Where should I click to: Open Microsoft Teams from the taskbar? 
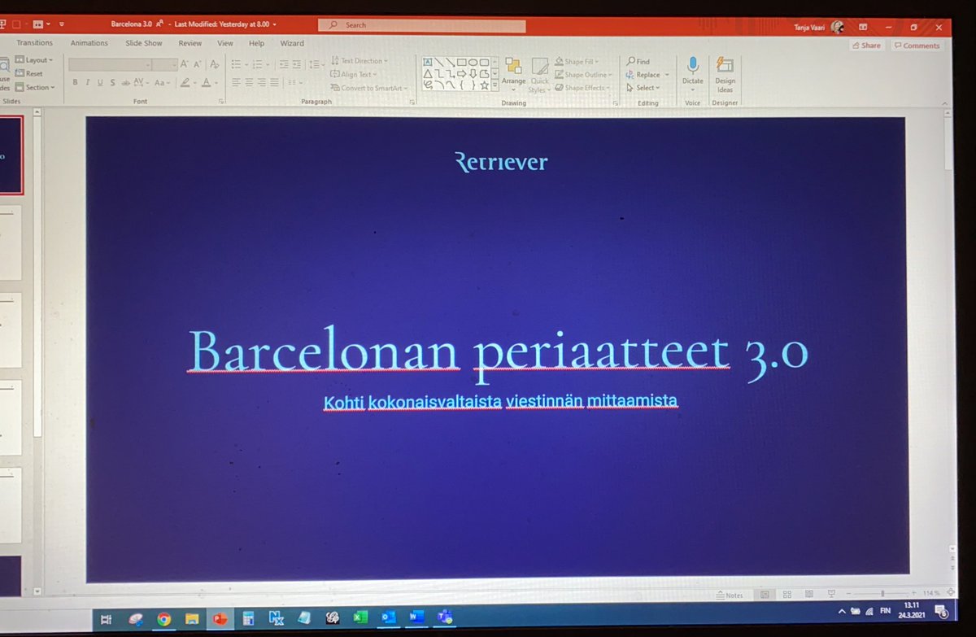click(x=445, y=617)
